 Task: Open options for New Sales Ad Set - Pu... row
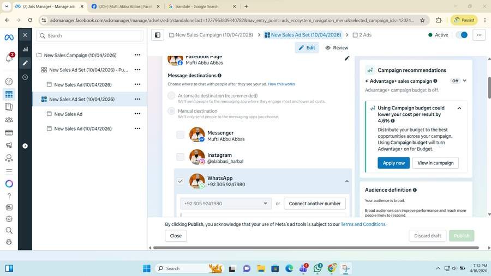click(x=137, y=70)
